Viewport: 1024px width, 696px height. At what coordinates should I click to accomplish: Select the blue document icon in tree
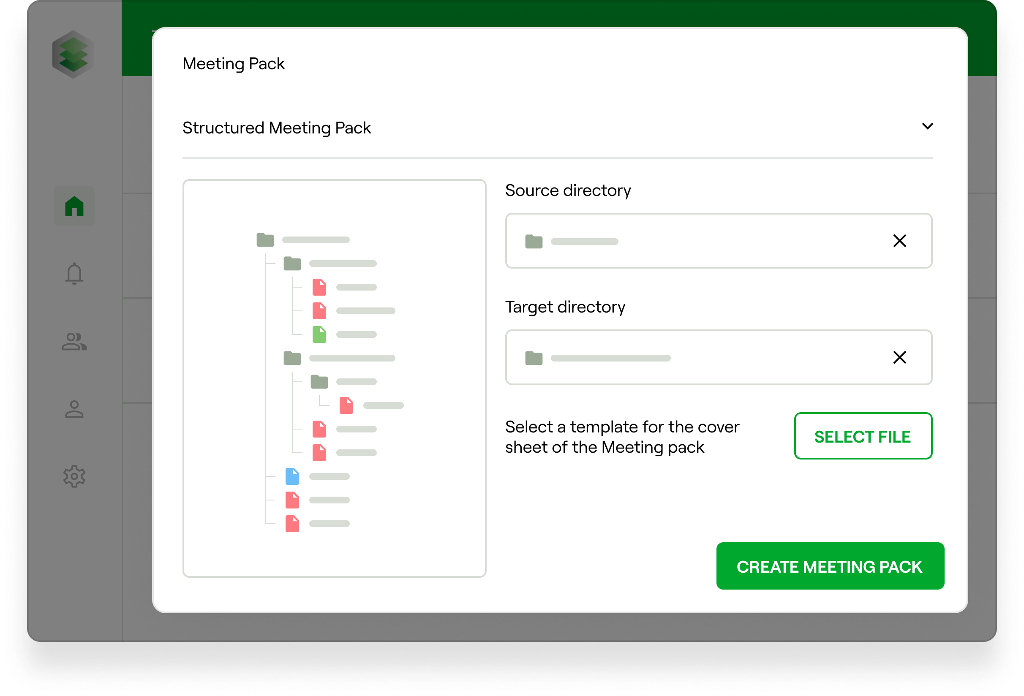(x=294, y=477)
